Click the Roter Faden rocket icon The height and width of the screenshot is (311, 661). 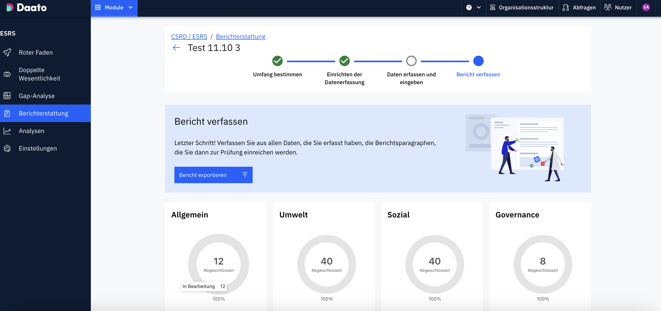click(7, 53)
